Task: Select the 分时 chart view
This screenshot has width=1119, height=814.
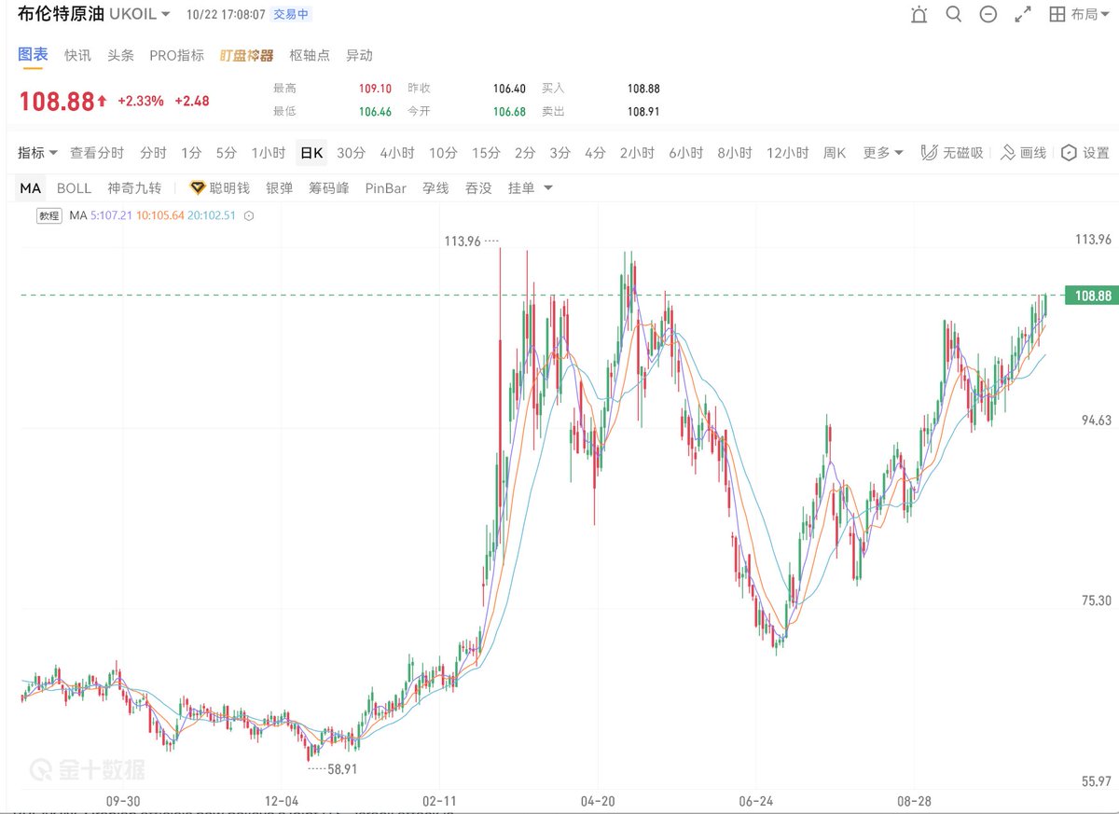Action: [x=153, y=153]
